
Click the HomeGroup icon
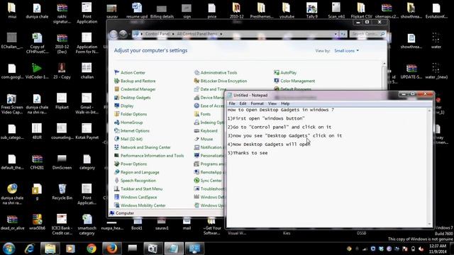pyautogui.click(x=116, y=123)
